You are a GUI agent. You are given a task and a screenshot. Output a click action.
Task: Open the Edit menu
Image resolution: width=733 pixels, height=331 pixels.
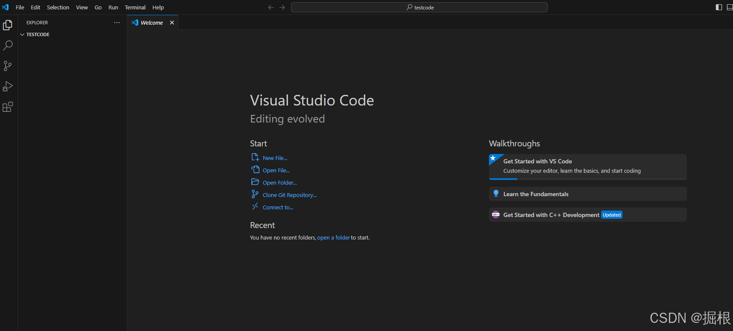[35, 7]
